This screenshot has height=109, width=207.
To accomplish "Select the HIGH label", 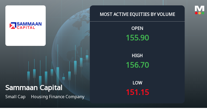I will tap(137, 56).
